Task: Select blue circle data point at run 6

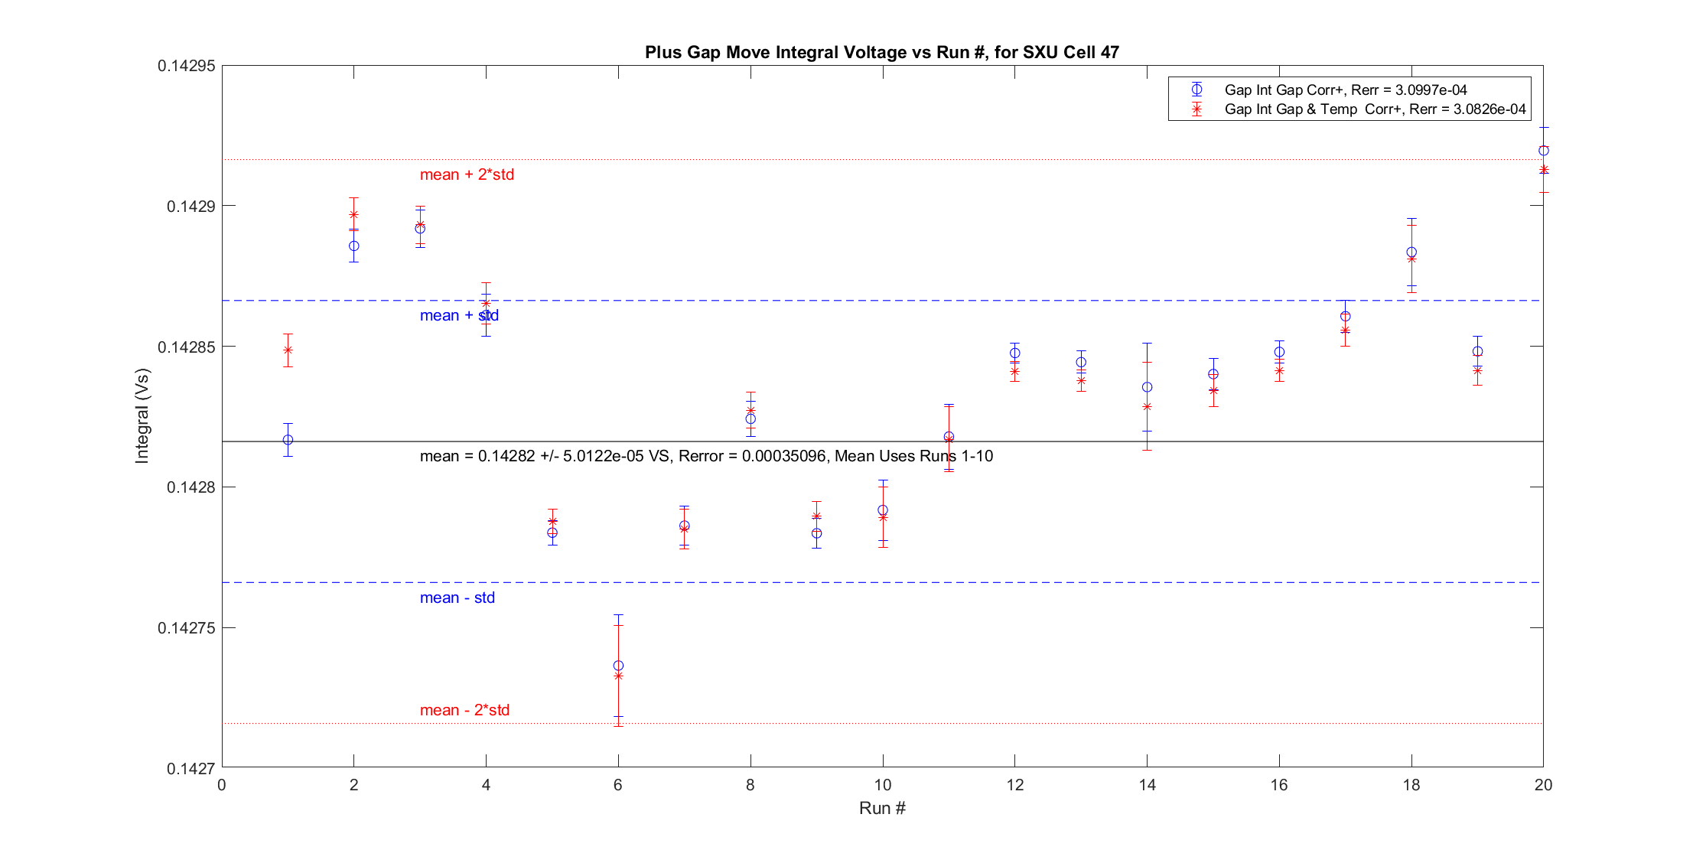Action: (618, 666)
